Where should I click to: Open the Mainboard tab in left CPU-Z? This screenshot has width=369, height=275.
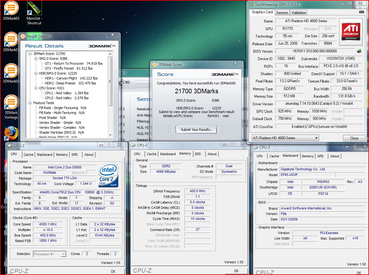[x=44, y=155]
